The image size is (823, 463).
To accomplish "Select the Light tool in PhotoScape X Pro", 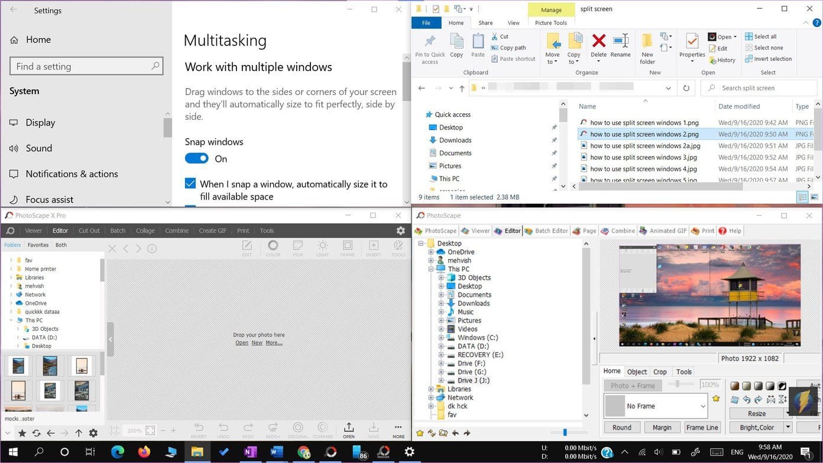I will 323,248.
